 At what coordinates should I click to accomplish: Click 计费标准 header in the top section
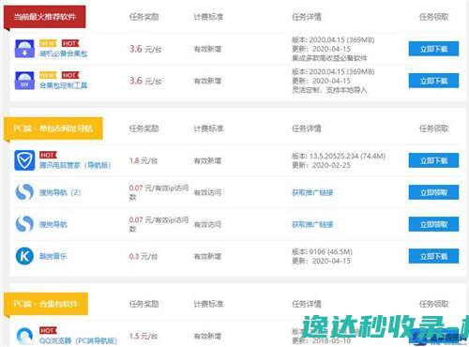point(208,17)
